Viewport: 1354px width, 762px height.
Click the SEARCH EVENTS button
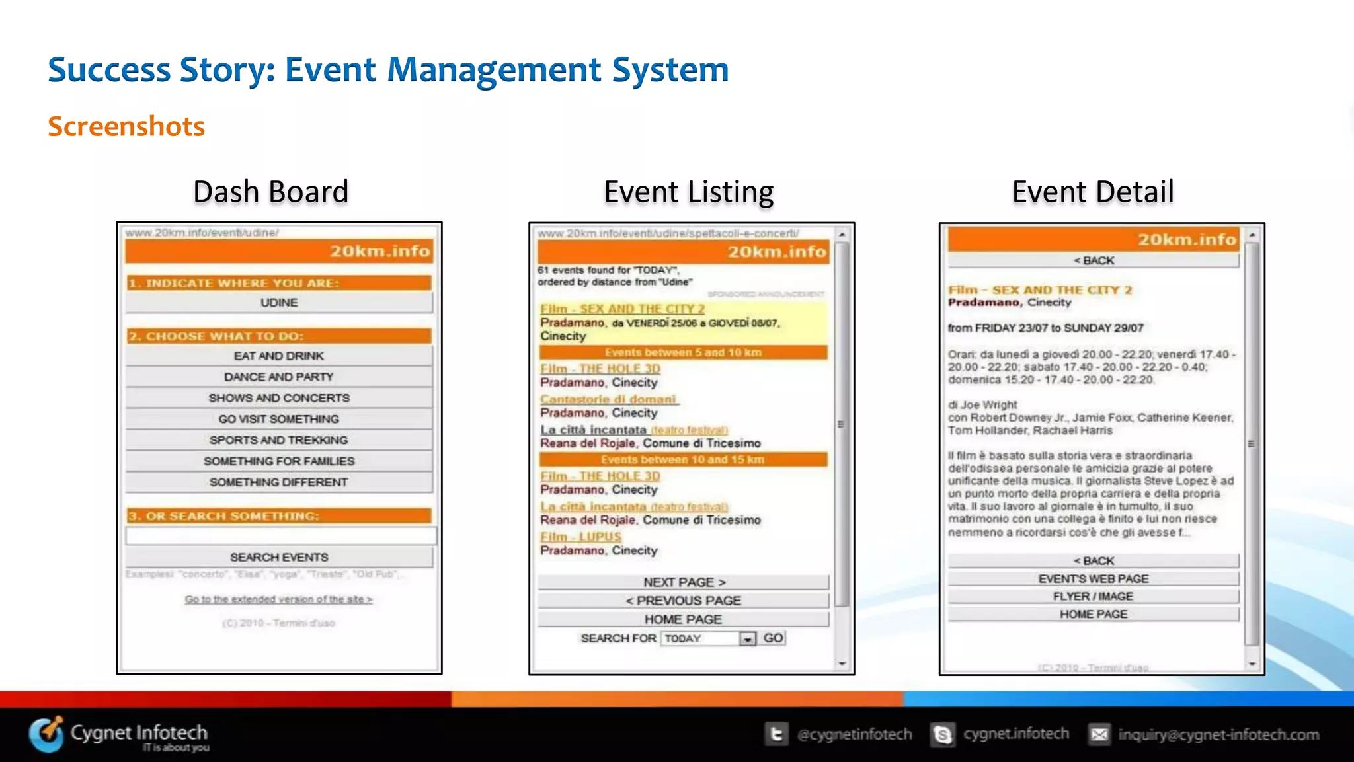[x=279, y=558]
